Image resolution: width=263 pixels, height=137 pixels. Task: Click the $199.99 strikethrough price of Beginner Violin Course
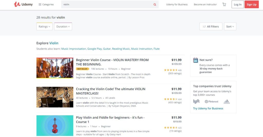coord(176,64)
